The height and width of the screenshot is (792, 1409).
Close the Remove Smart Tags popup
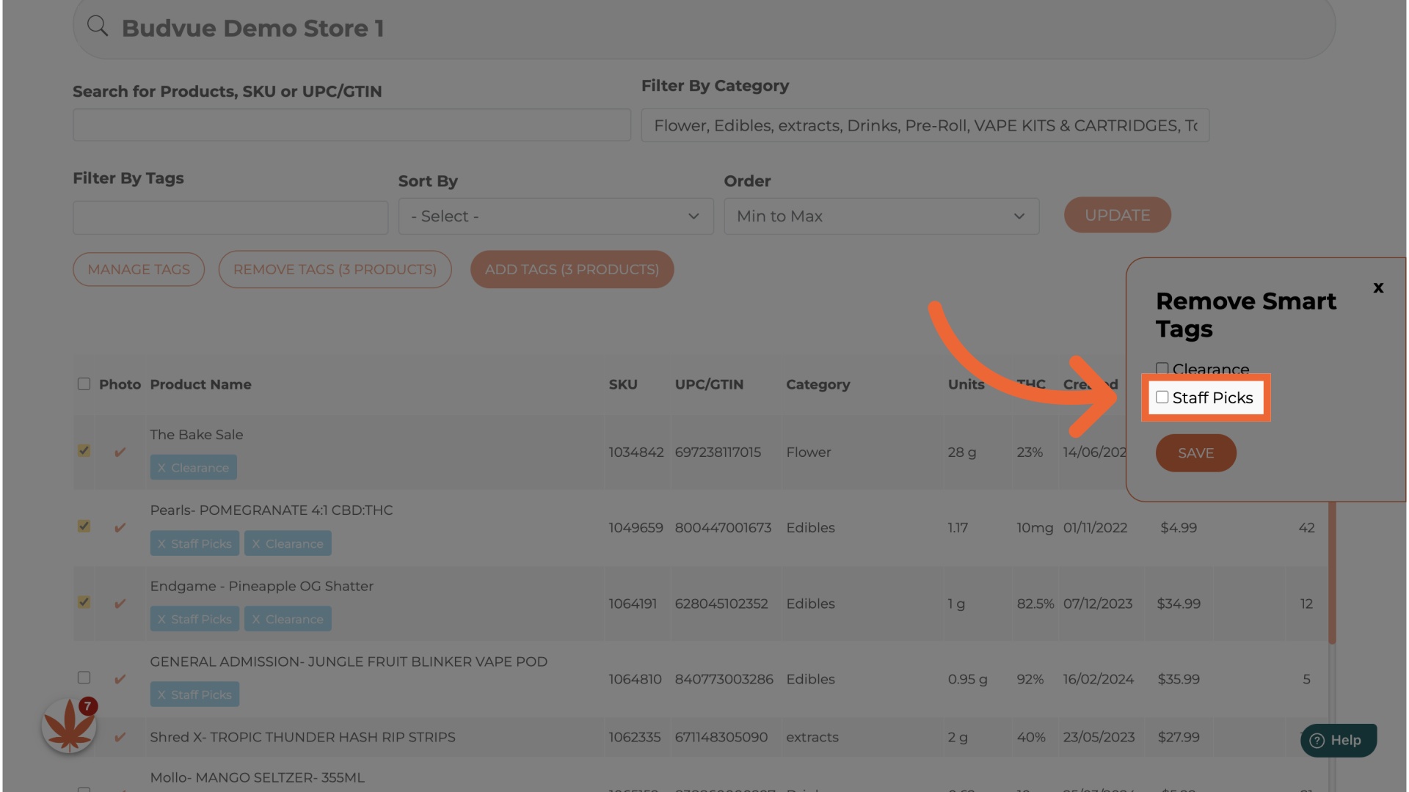click(1378, 288)
